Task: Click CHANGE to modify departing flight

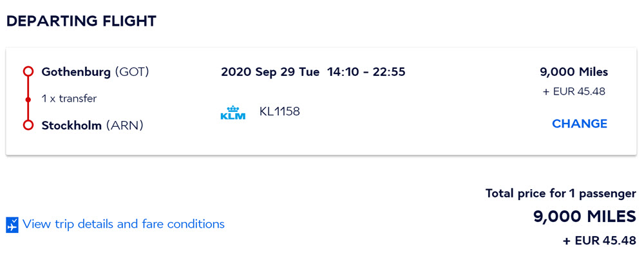Action: pyautogui.click(x=580, y=124)
